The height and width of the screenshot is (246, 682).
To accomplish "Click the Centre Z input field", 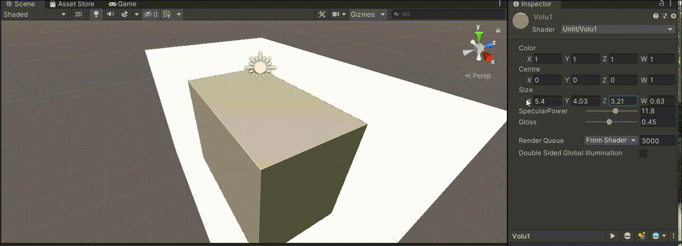I will coord(623,80).
